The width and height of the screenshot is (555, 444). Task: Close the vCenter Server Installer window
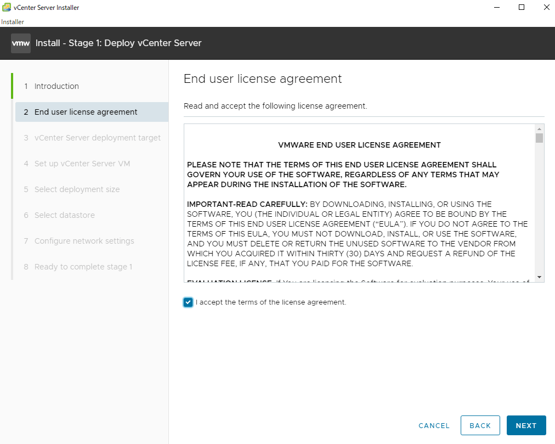(547, 7)
